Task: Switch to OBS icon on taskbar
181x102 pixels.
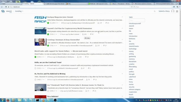Action: point(55,100)
